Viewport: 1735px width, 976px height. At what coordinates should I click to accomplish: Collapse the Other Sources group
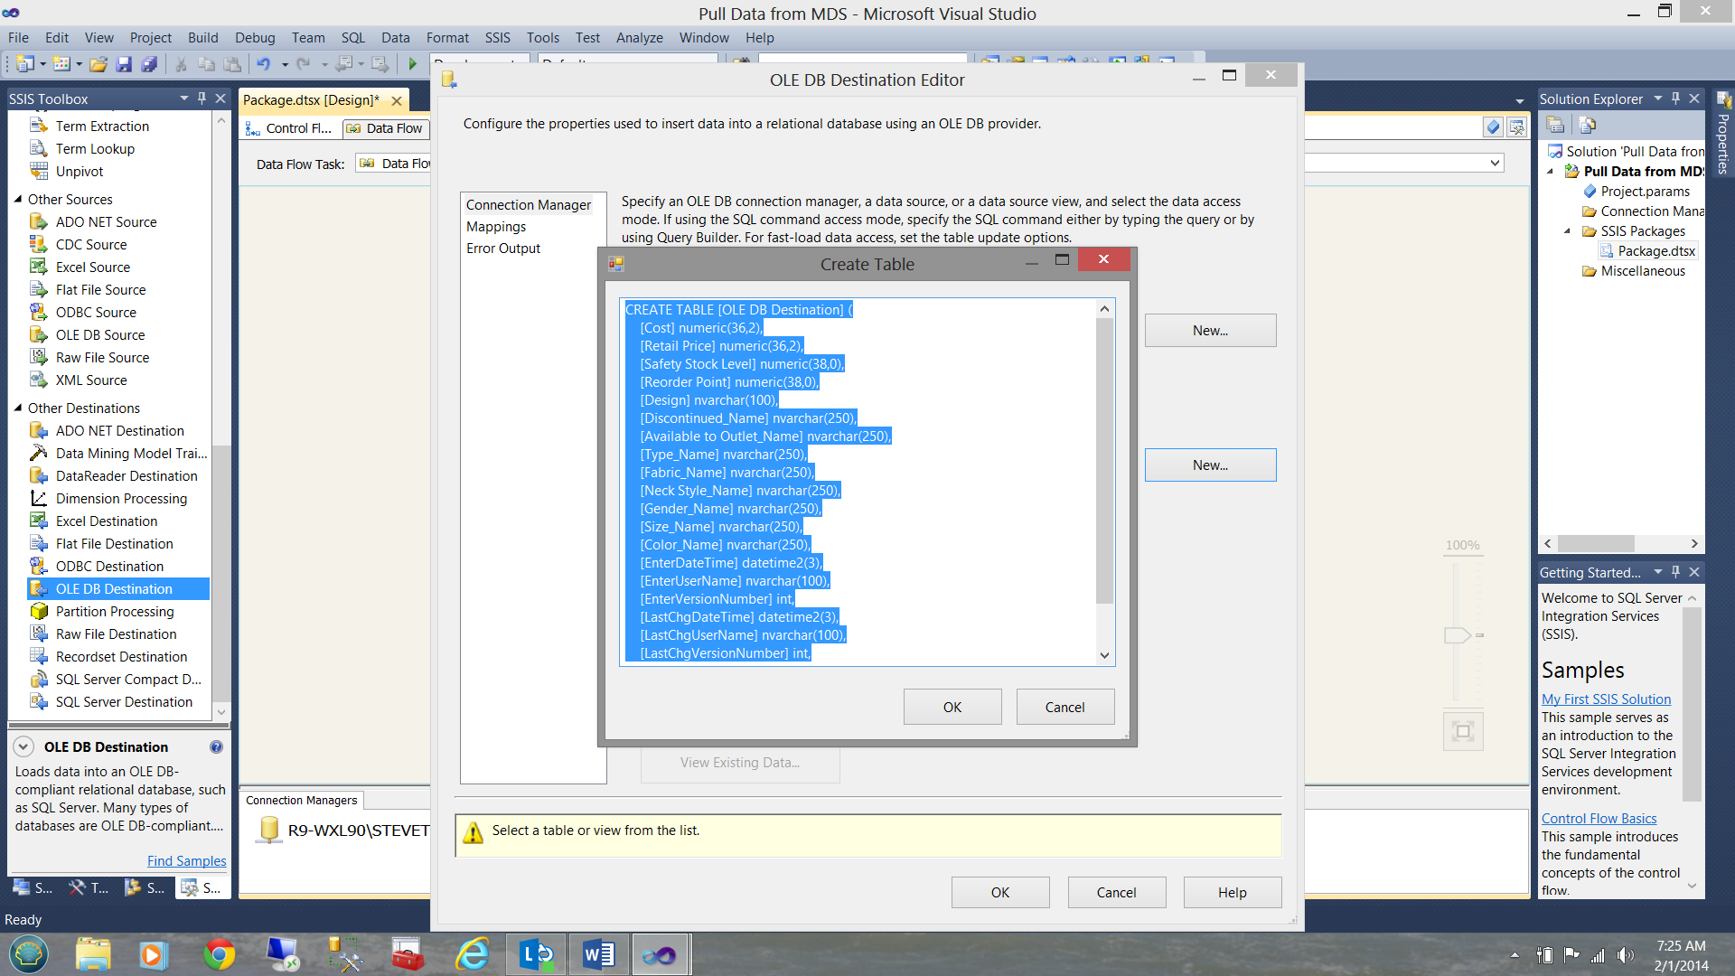(x=18, y=199)
